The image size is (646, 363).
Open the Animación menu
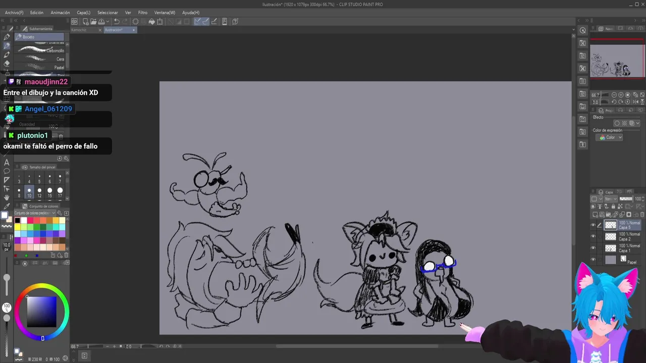click(60, 13)
